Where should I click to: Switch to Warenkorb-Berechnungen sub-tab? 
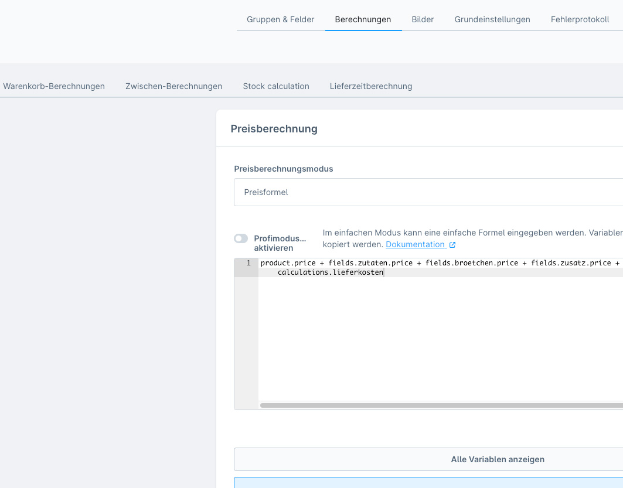click(x=54, y=86)
